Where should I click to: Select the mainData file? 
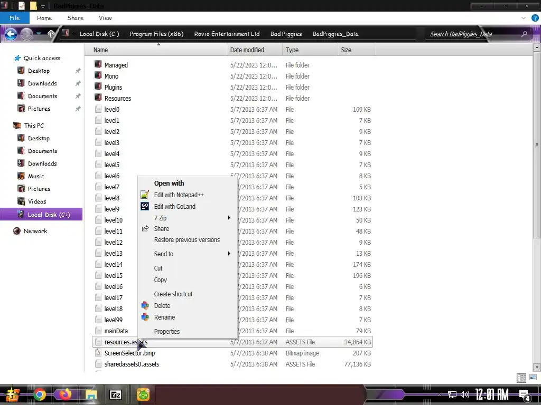[116, 331]
